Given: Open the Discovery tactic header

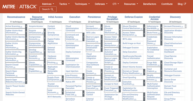Looking at the screenshot, I should click(x=175, y=17).
